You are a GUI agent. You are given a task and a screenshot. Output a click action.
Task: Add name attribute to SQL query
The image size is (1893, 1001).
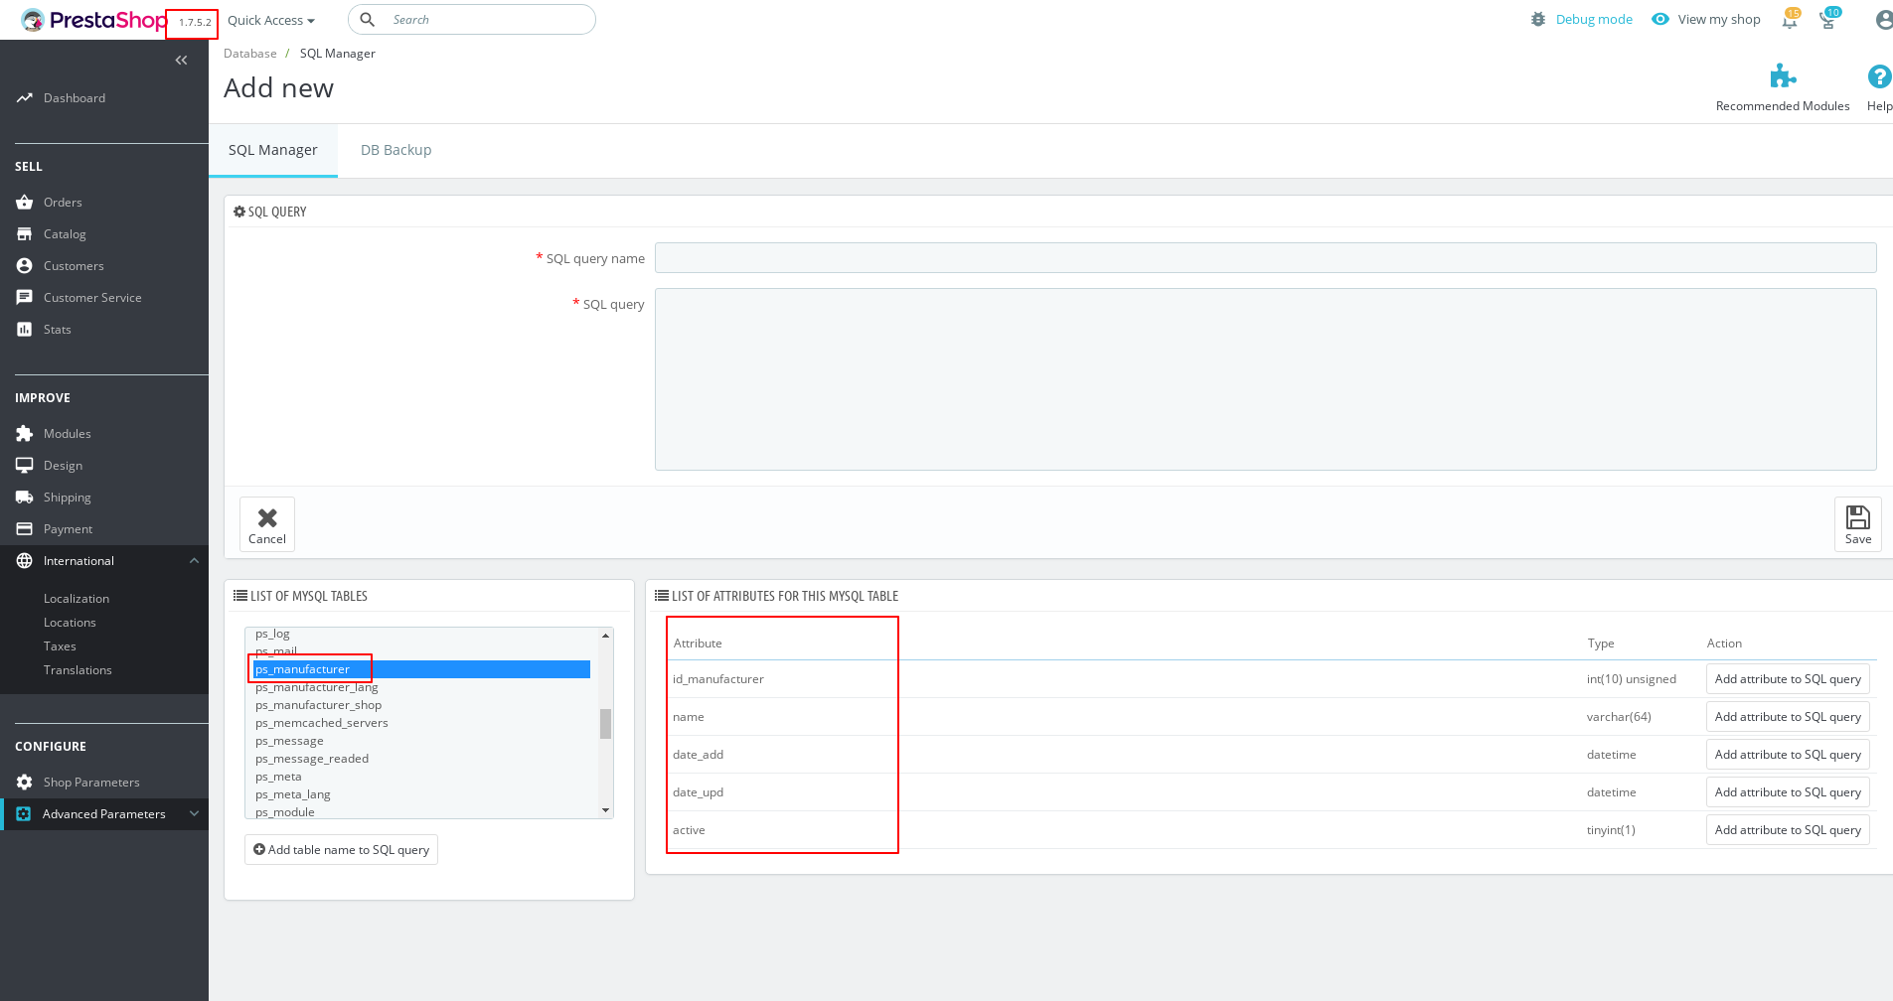[1788, 717]
